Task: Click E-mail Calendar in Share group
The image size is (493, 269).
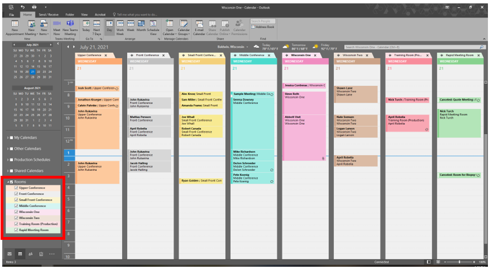Action: pyautogui.click(x=199, y=28)
